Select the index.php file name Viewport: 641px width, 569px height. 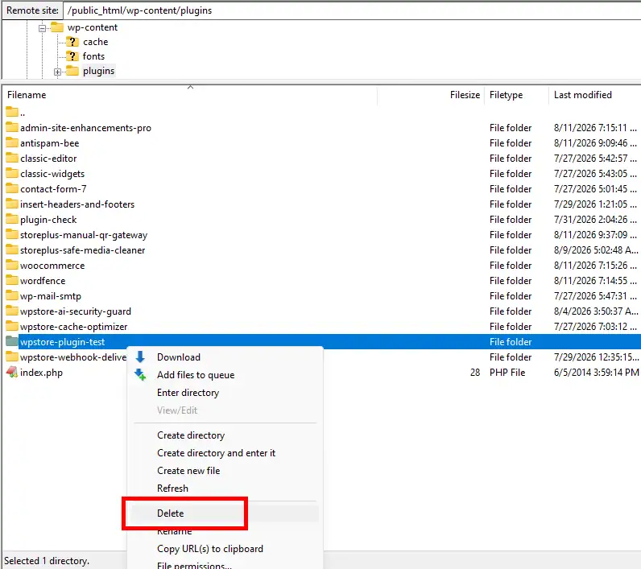(41, 373)
